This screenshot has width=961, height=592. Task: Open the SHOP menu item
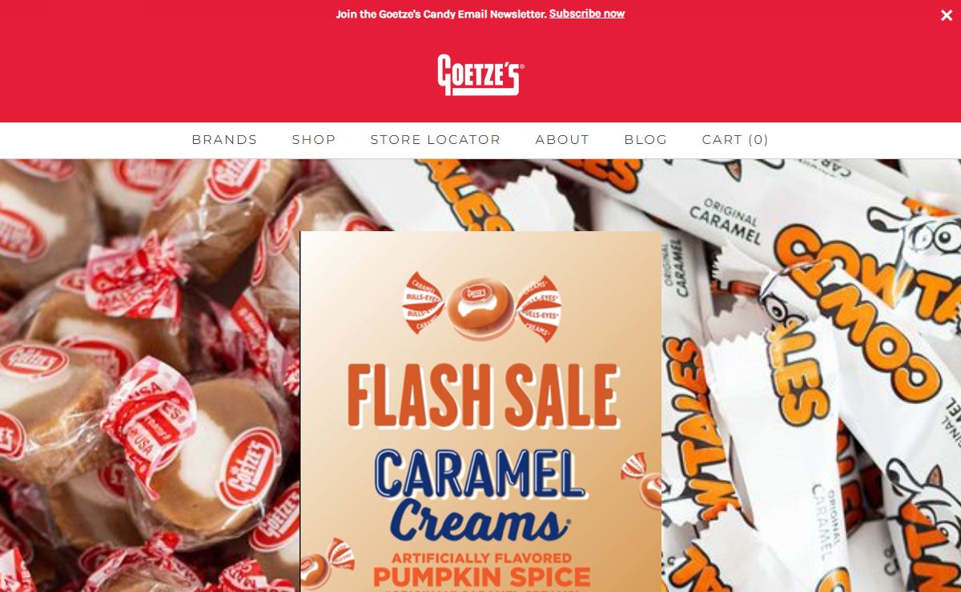click(314, 139)
